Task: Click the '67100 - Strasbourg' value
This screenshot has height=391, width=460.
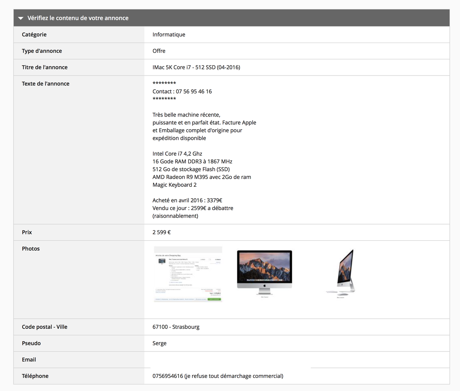Action: pyautogui.click(x=176, y=327)
